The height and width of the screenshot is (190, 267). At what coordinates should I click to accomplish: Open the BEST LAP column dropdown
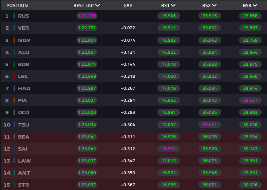click(x=98, y=6)
